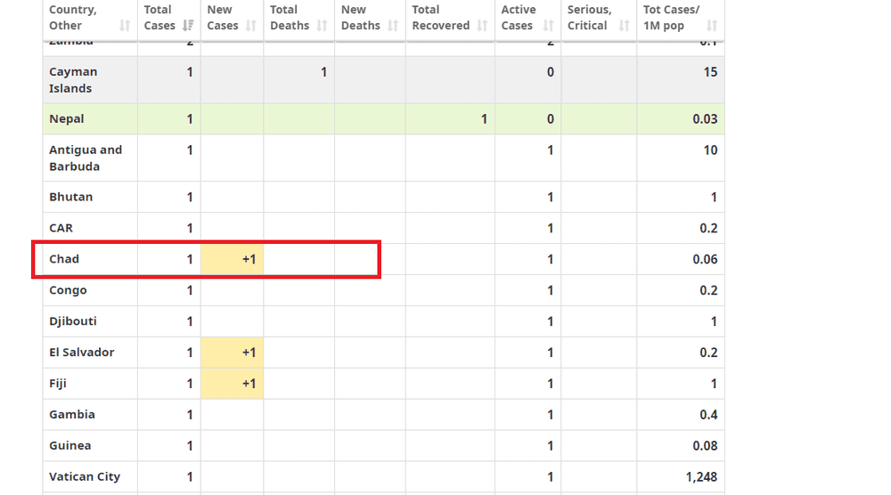The height and width of the screenshot is (495, 891).
Task: Click the Tot Cases/1M pop header label
Action: pos(671,18)
